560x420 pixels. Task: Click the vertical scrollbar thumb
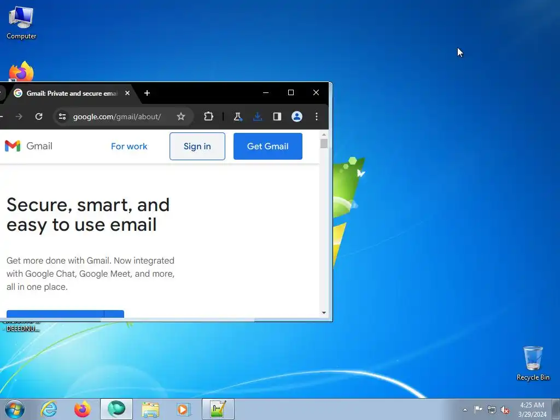point(324,144)
